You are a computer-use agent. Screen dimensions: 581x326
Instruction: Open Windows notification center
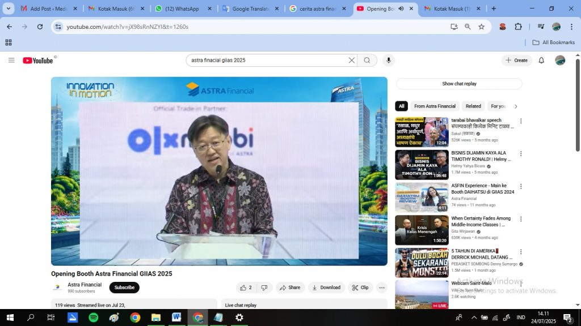[x=567, y=318]
